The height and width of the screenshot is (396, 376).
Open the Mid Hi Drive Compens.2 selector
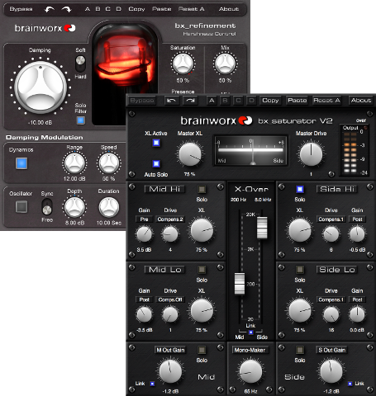(170, 219)
